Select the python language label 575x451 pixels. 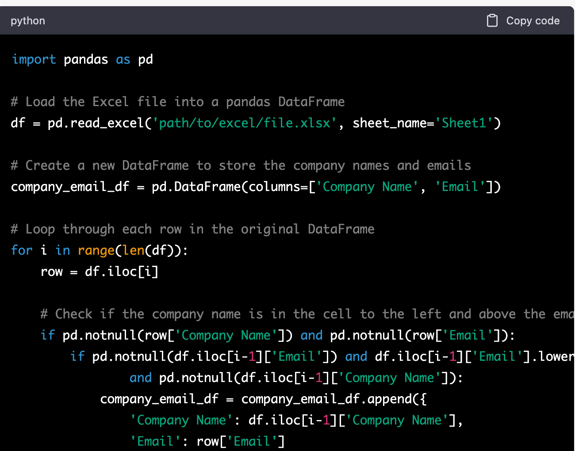point(27,20)
